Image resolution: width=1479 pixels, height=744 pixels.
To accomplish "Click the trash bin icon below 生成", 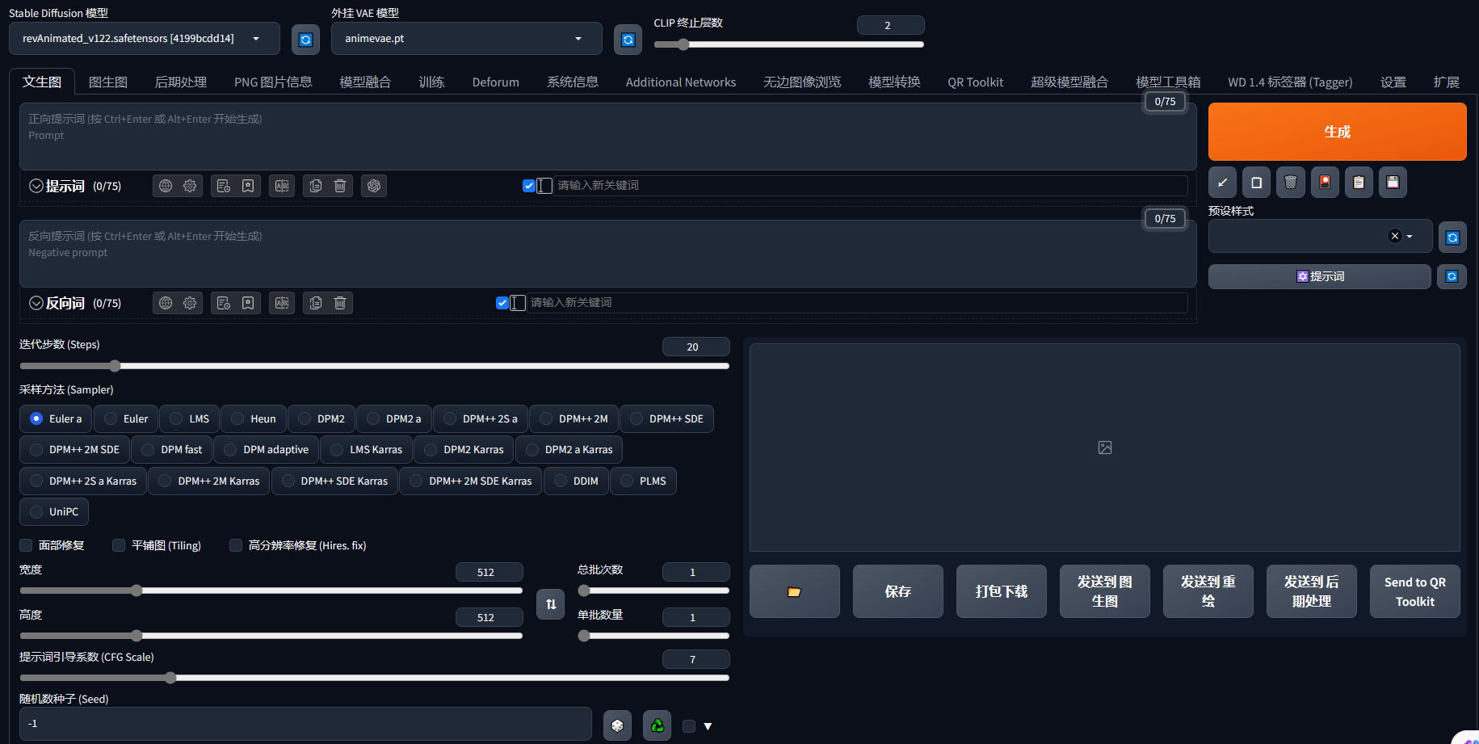I will 1291,183.
